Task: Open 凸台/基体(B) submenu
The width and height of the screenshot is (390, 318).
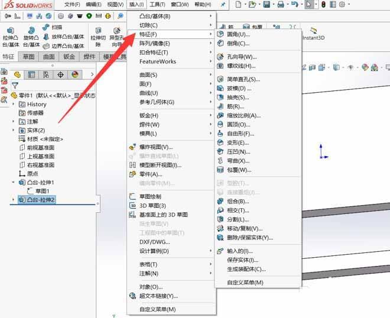Action: pyautogui.click(x=171, y=16)
